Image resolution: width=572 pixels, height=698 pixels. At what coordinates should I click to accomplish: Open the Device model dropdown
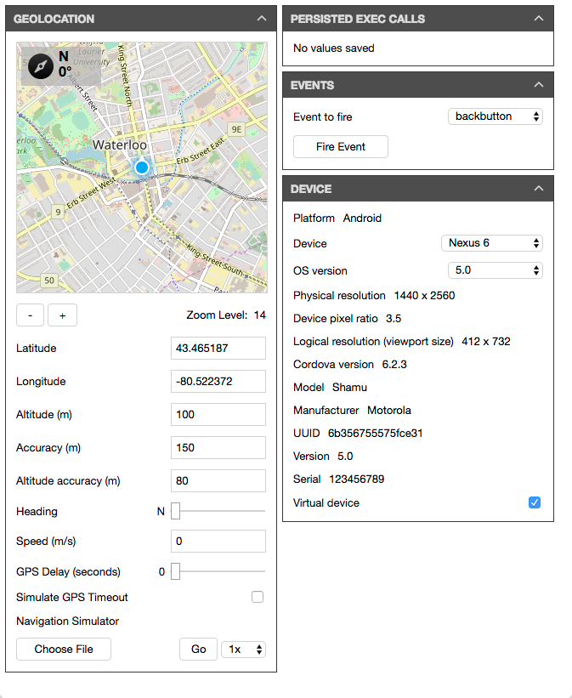pyautogui.click(x=491, y=243)
